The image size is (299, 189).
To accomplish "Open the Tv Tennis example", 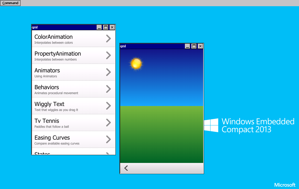I will coord(74,123).
